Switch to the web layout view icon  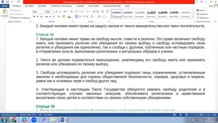pyautogui.click(x=186, y=115)
